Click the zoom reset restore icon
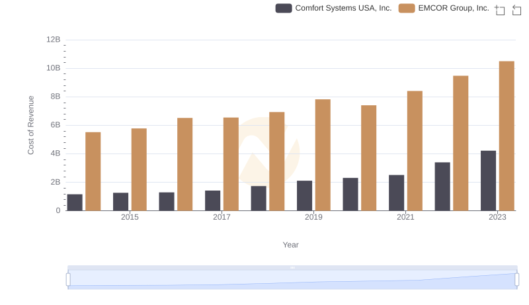529x305 pixels. point(516,10)
